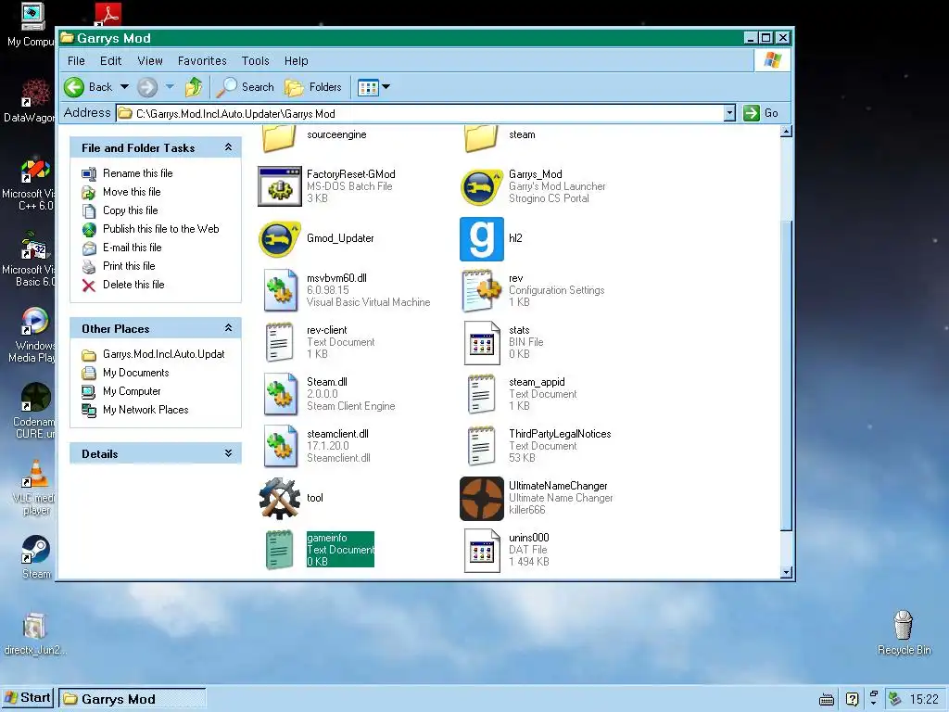Select the rev-client text document icon
This screenshot has height=712, width=949.
pyautogui.click(x=280, y=343)
